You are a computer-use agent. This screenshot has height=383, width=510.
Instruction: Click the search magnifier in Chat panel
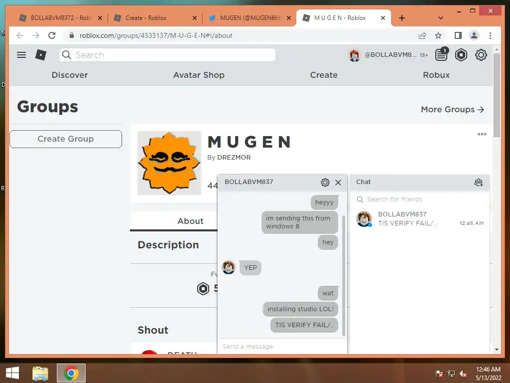[360, 199]
